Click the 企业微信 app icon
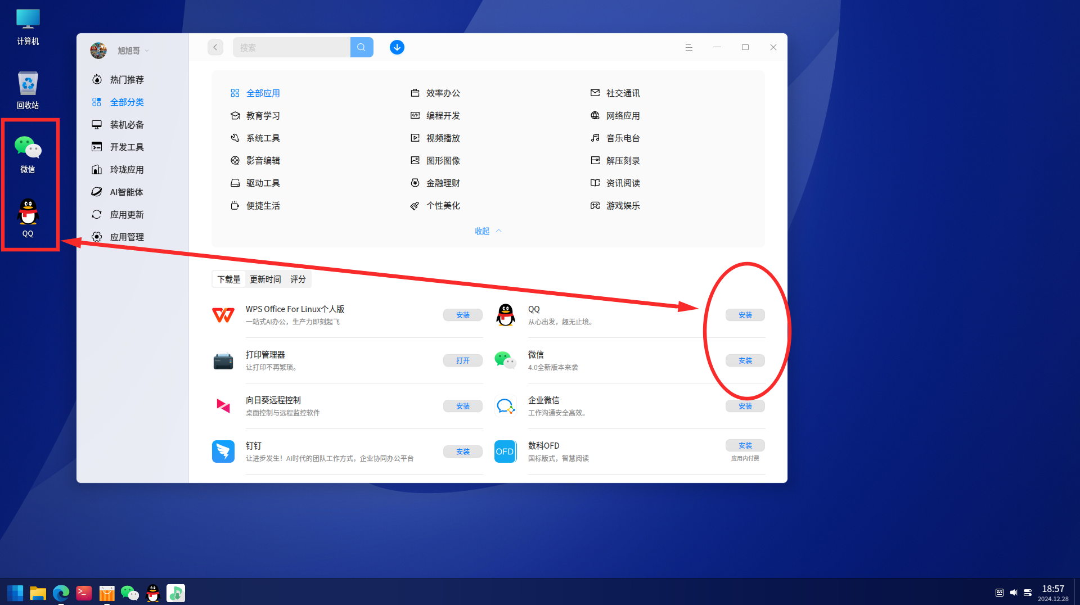1080x605 pixels. 506,406
